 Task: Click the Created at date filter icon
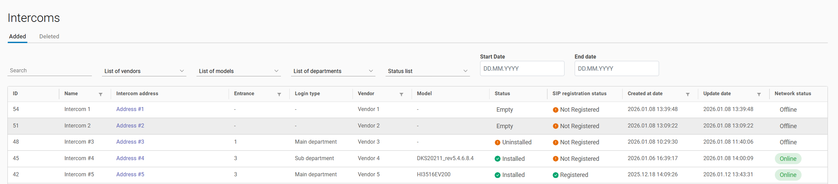(688, 95)
